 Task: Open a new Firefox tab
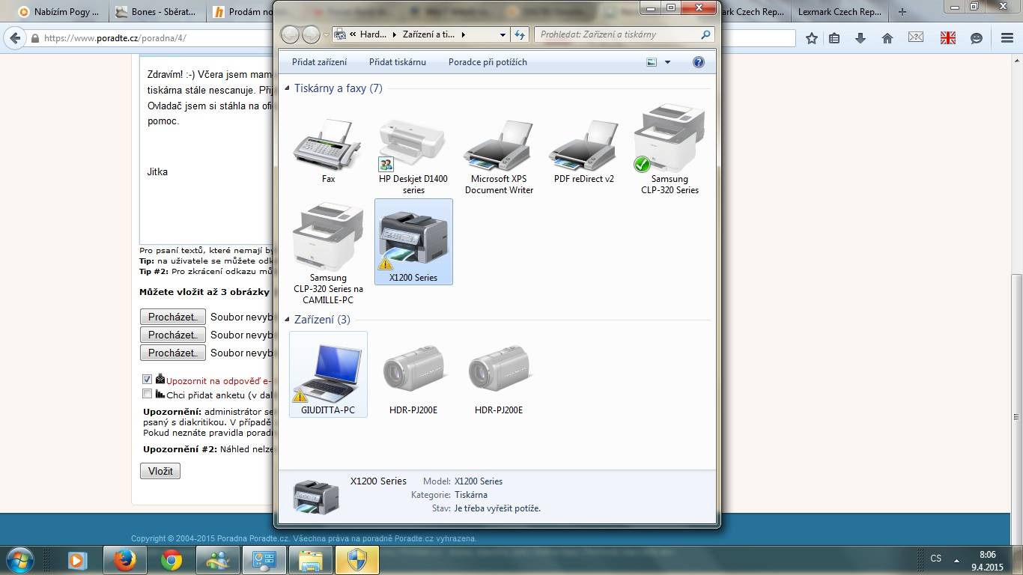pos(902,12)
